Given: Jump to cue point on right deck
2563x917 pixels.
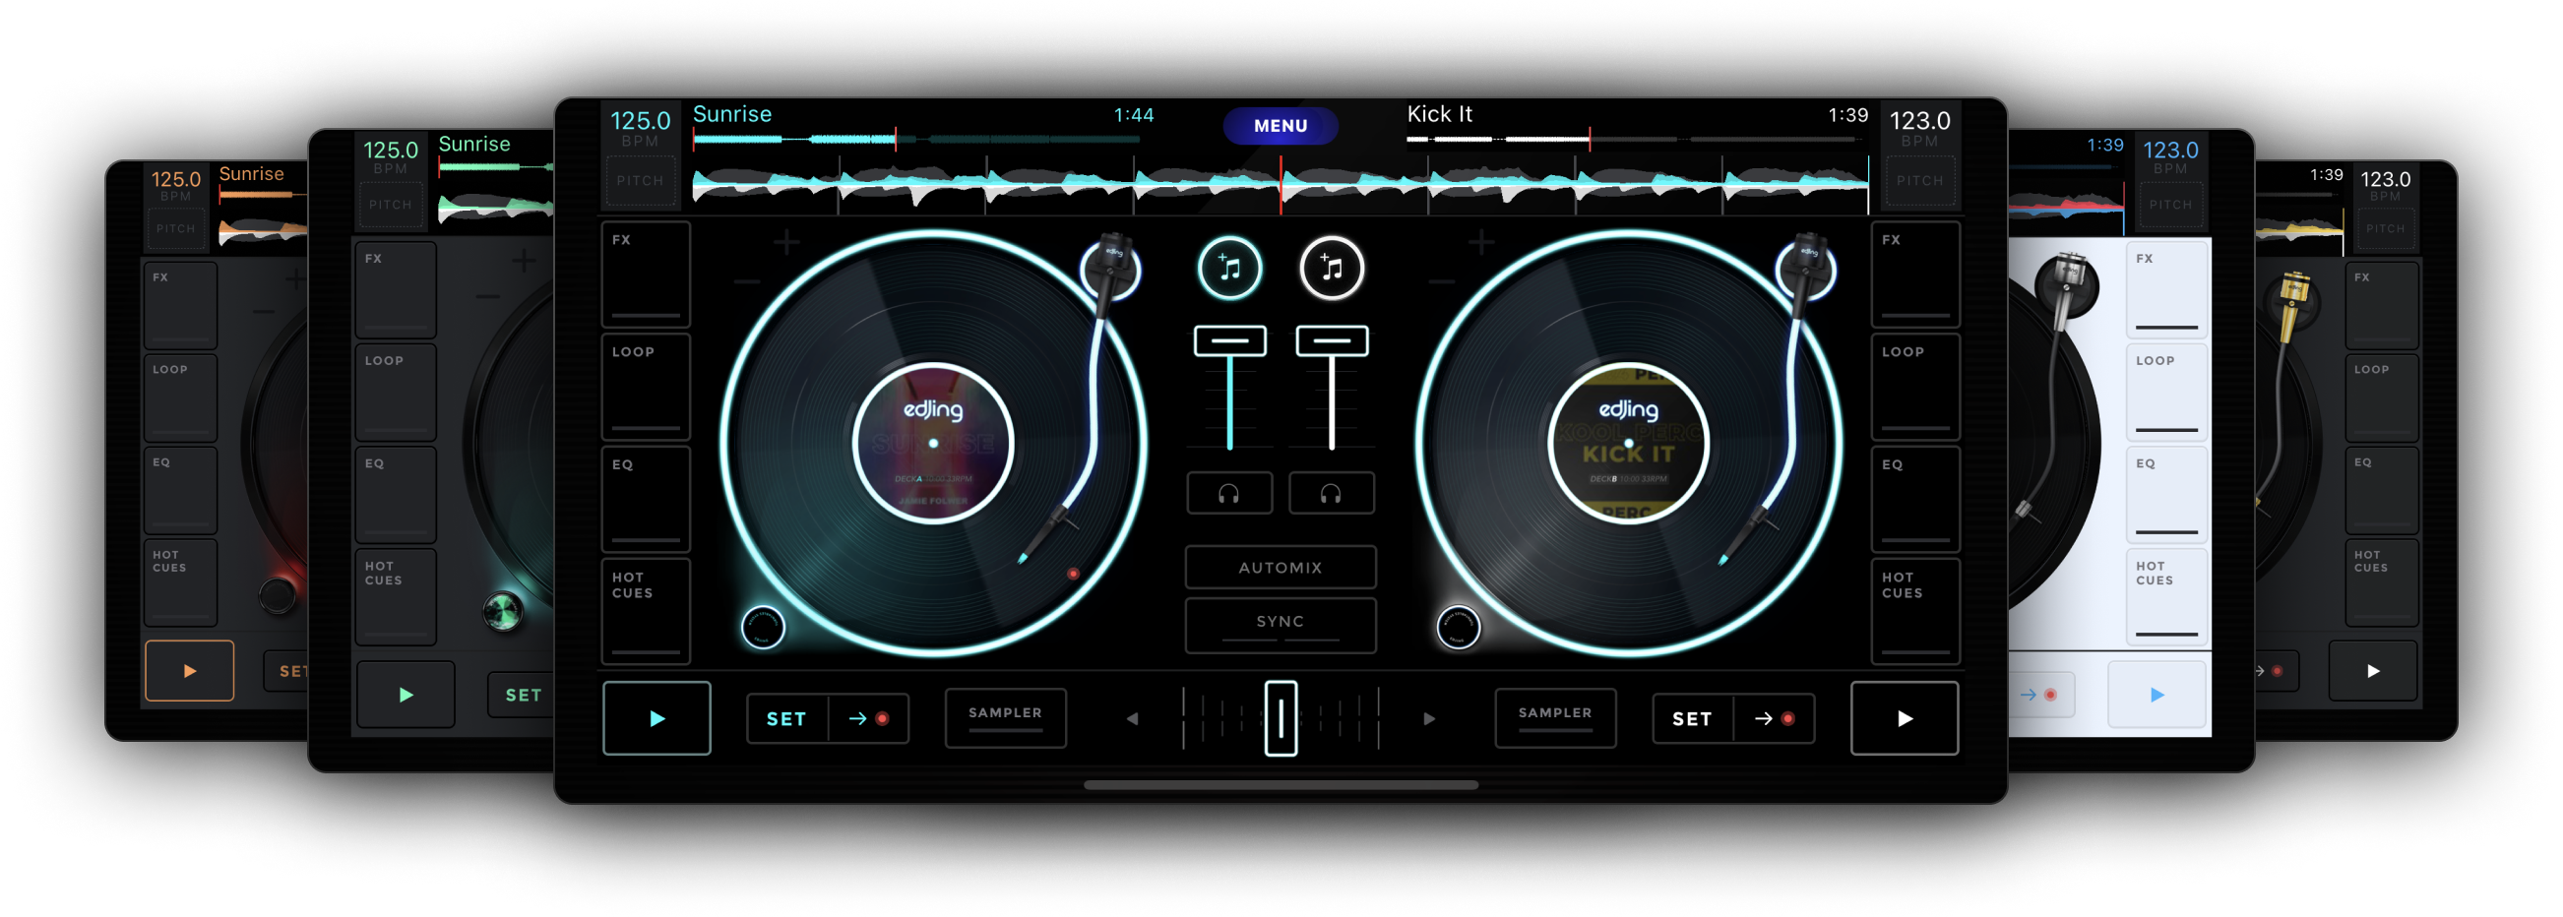Looking at the screenshot, I should coord(1774,718).
